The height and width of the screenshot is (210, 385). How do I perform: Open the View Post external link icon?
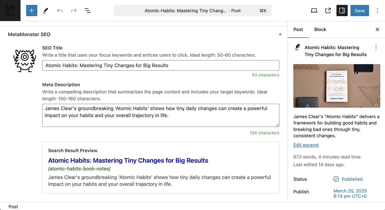(x=328, y=11)
